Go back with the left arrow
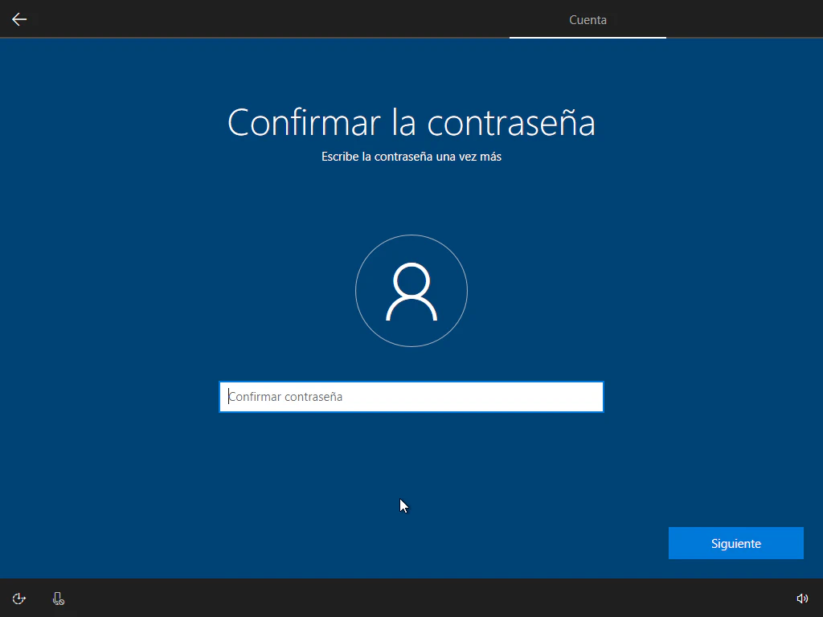 click(19, 19)
